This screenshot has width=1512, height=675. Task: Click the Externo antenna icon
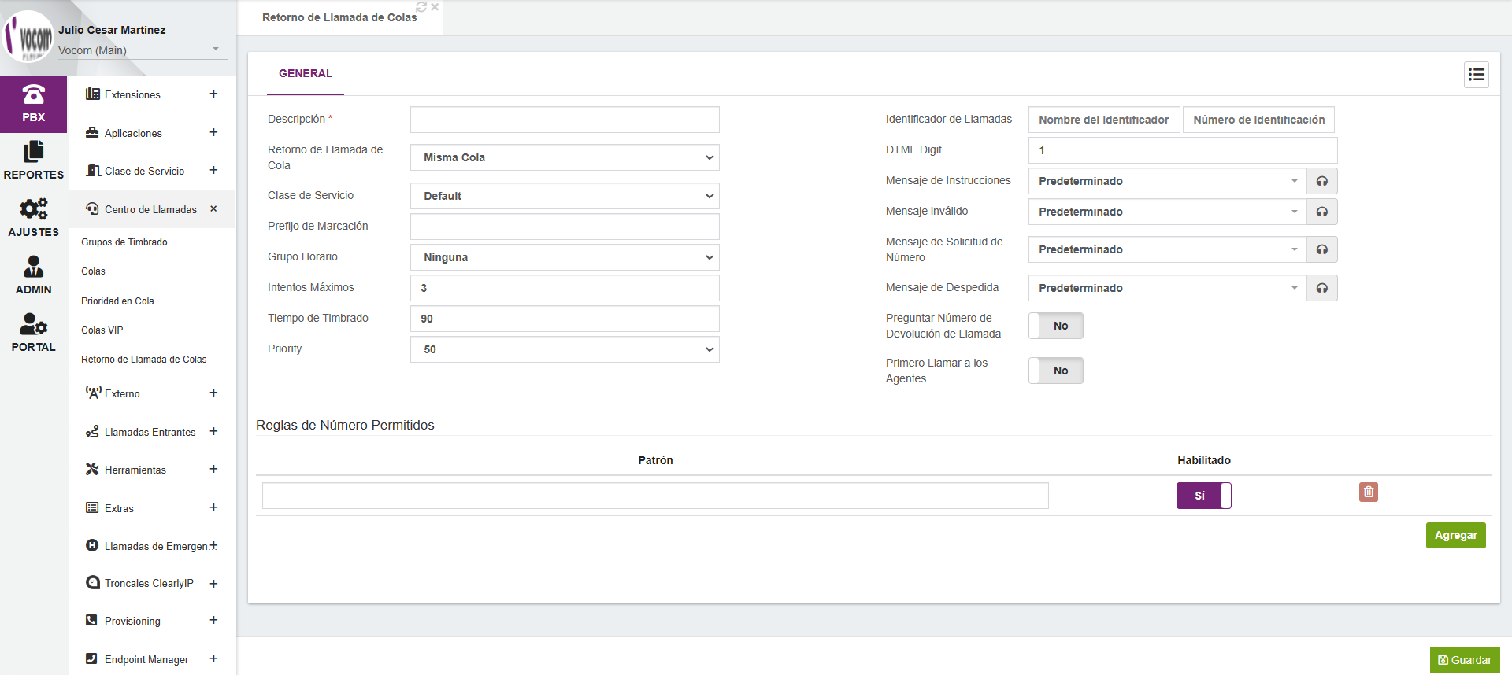click(93, 393)
